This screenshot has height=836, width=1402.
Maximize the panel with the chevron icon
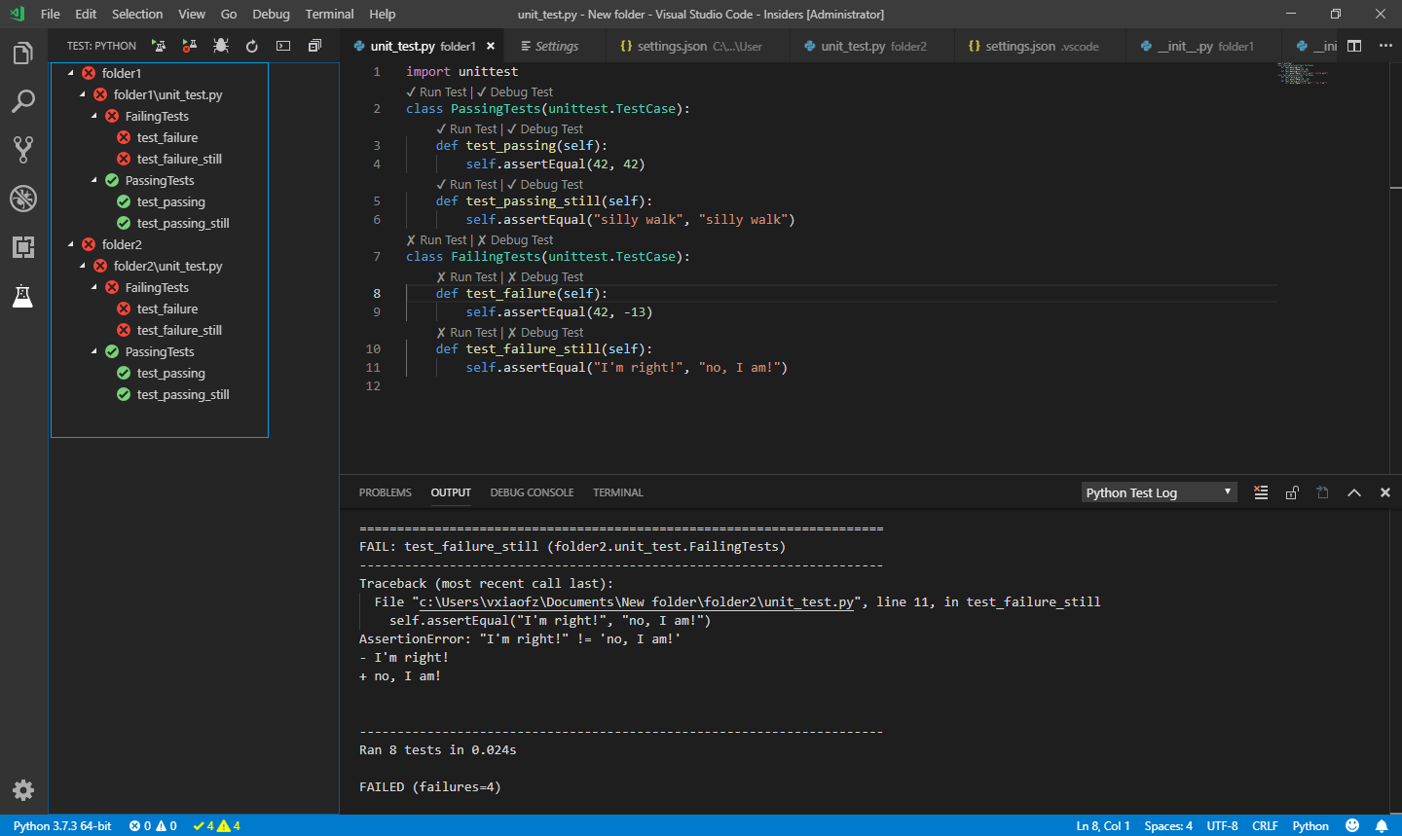(1354, 492)
